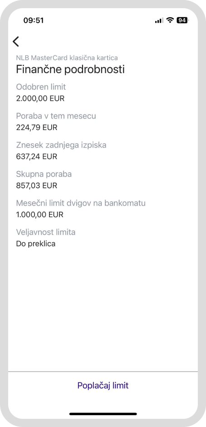Tap the iOS home indicator bar
The height and width of the screenshot is (427, 206).
[x=103, y=414]
